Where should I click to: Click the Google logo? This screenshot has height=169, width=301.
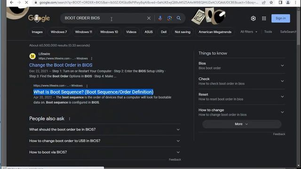pos(39,18)
